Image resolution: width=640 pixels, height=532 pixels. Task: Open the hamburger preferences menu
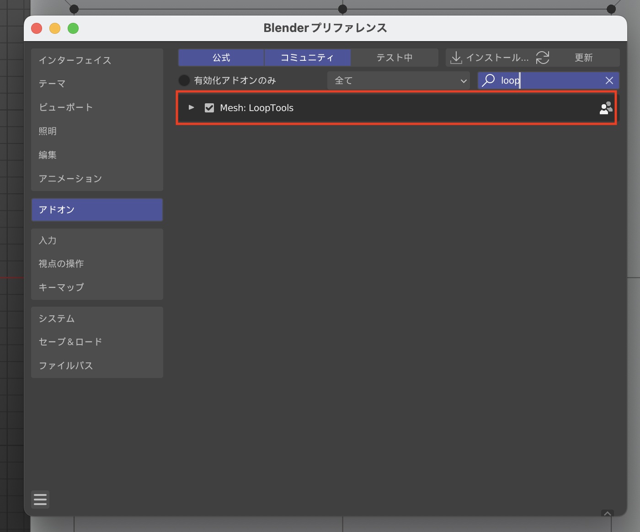click(40, 500)
